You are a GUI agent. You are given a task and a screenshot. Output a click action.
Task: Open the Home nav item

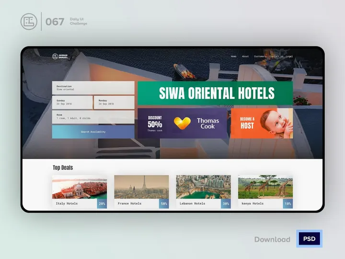coord(234,57)
